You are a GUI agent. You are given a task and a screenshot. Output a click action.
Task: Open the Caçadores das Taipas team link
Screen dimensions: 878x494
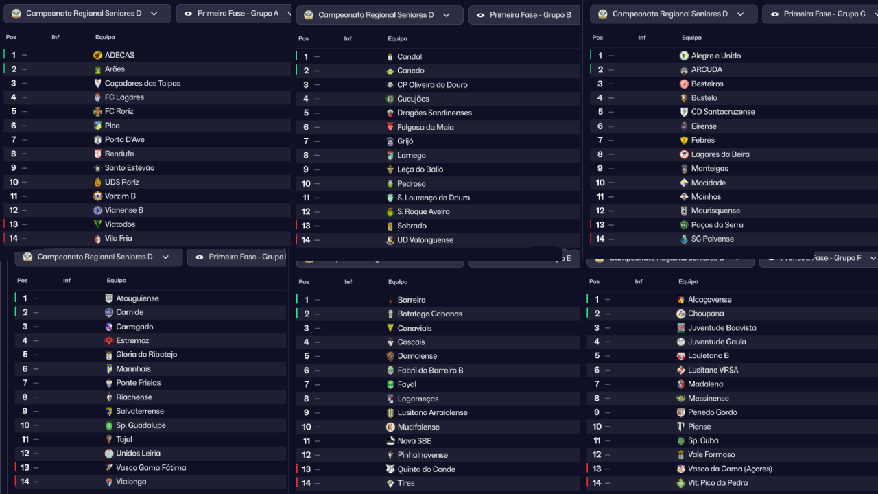click(x=143, y=84)
